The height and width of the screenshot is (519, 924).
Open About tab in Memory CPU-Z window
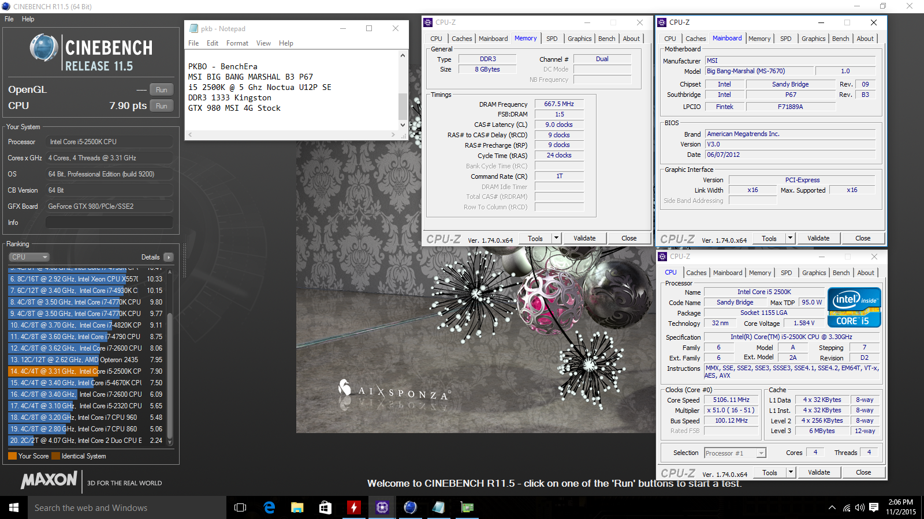(631, 39)
